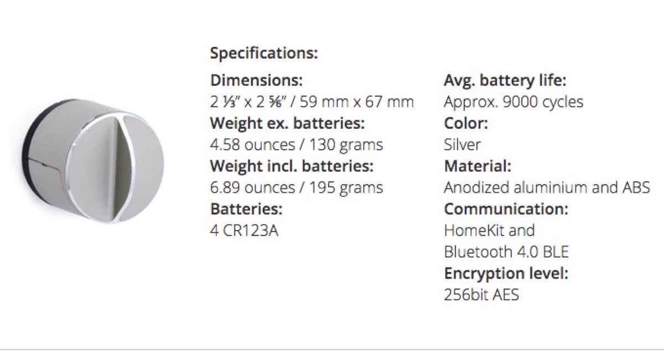Image resolution: width=664 pixels, height=351 pixels.
Task: Click the Batteries label
Action: [246, 209]
